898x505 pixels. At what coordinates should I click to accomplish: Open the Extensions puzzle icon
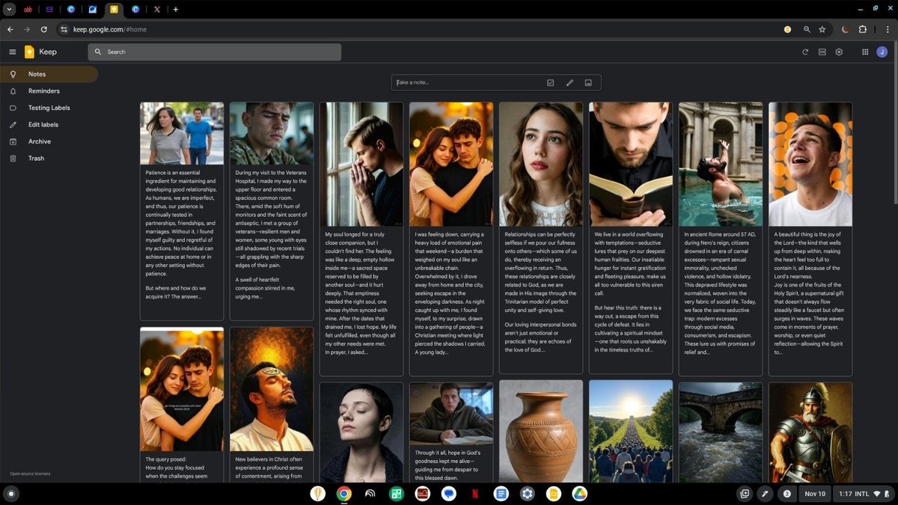tap(863, 29)
